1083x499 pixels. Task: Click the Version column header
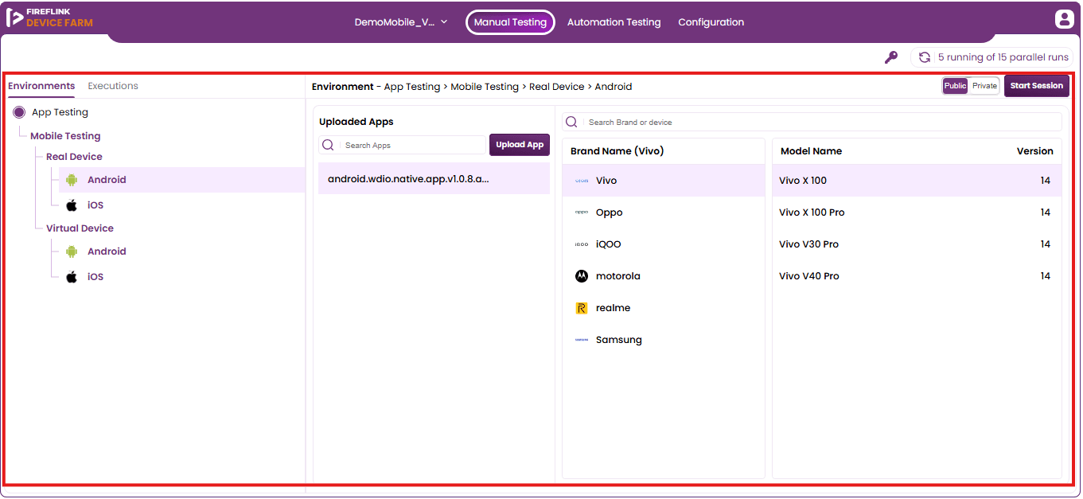(x=1034, y=151)
